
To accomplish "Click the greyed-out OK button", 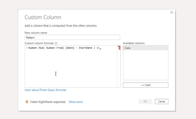I will (x=145, y=102).
